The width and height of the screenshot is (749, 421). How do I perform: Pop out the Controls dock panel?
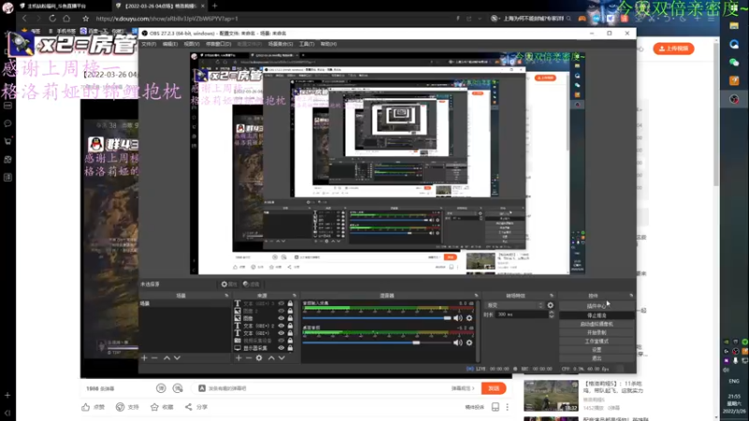[x=631, y=296]
